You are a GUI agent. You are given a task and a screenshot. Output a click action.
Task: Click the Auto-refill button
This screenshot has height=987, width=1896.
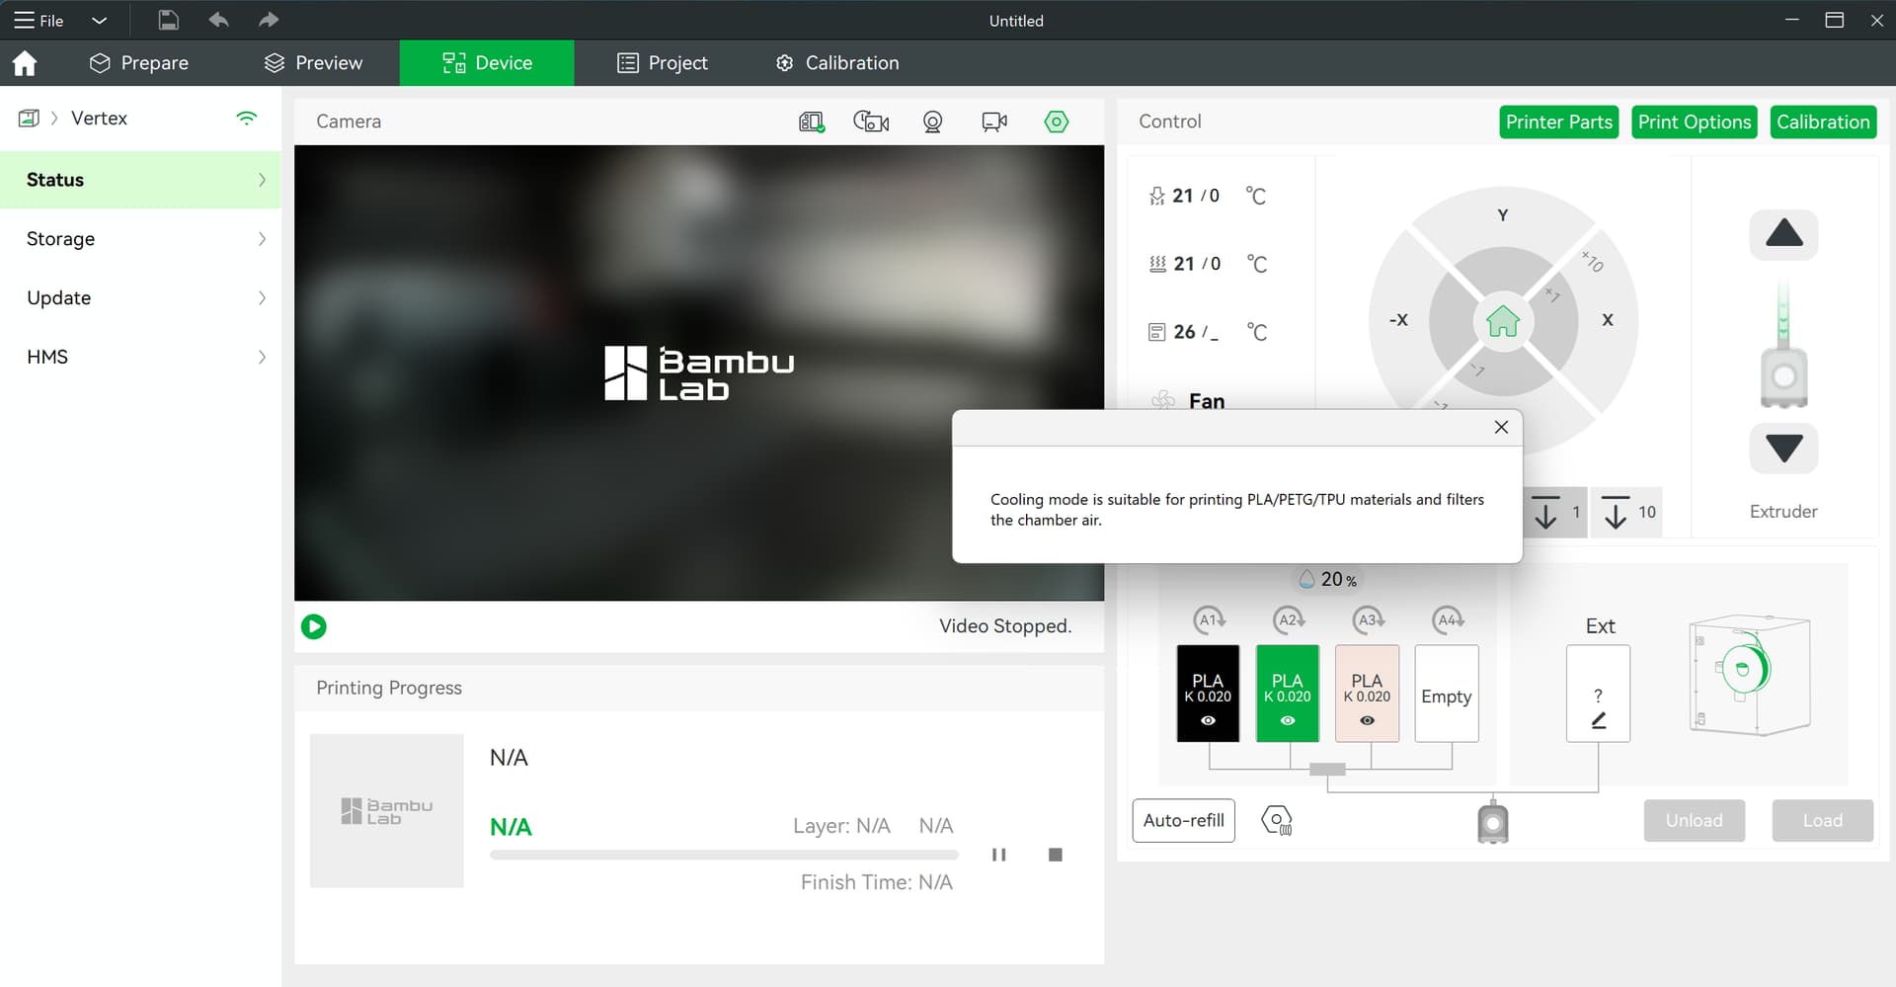tap(1183, 820)
